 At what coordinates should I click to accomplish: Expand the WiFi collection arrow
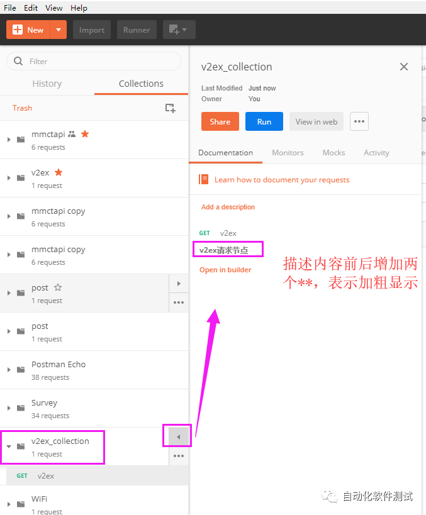point(9,504)
